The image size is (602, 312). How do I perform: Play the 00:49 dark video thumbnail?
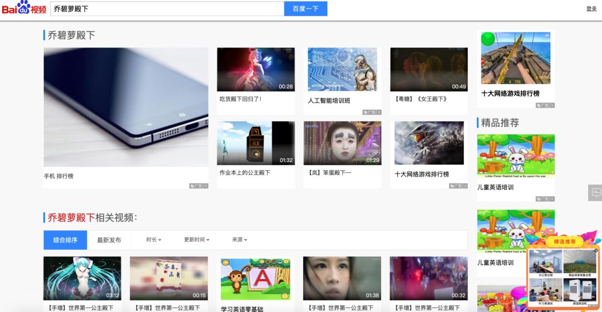tap(429, 70)
